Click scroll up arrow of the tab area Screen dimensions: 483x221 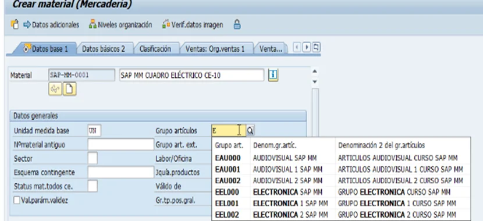[x=315, y=72]
